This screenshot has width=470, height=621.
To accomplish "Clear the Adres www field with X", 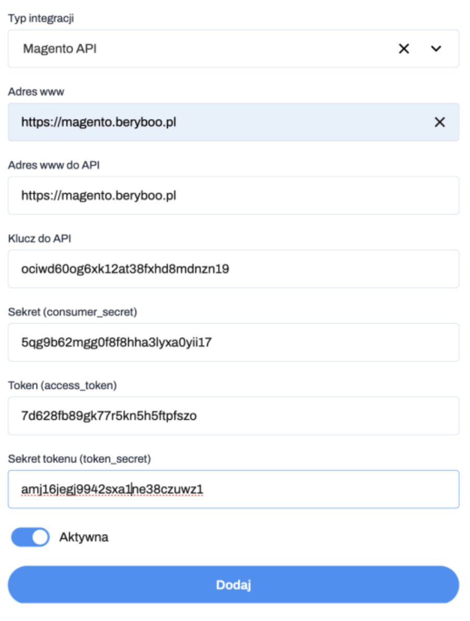I will (440, 122).
